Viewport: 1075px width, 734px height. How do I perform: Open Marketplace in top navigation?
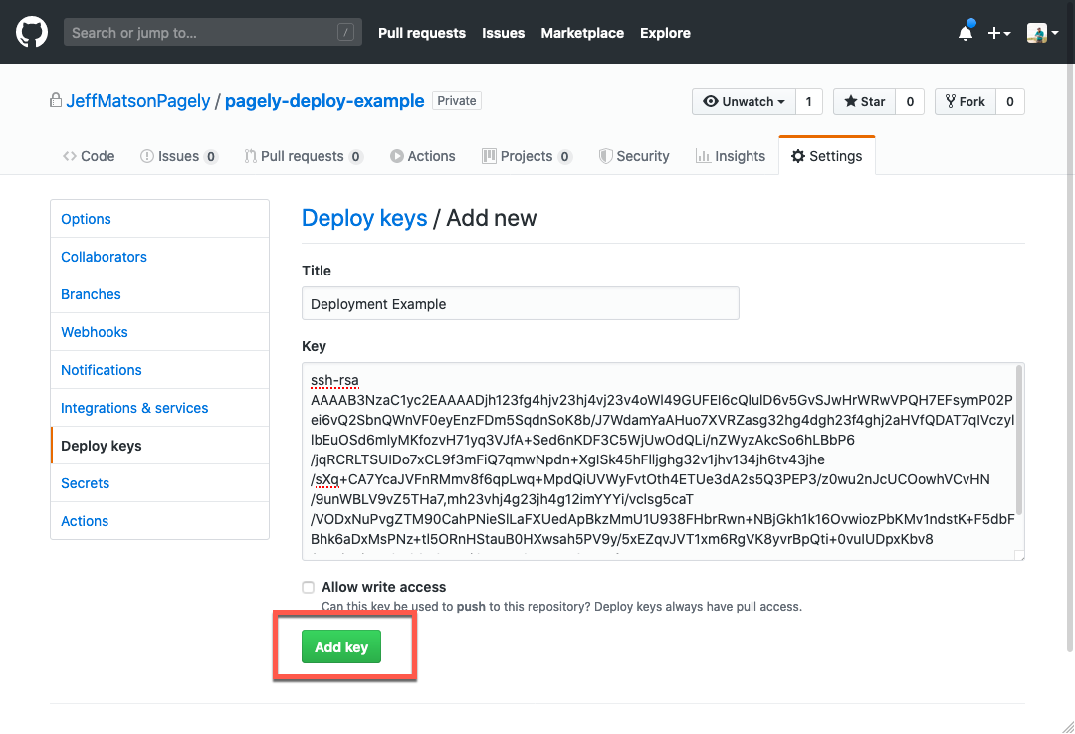coord(582,33)
